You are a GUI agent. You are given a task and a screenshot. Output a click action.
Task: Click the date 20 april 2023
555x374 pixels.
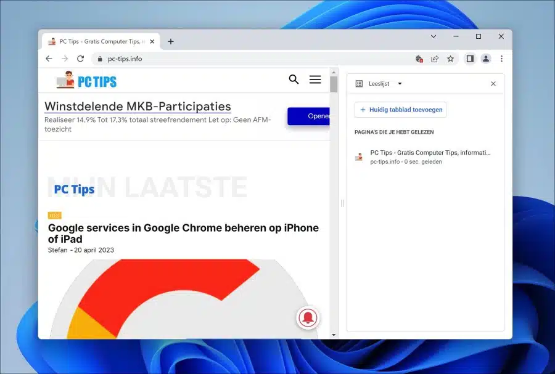pos(94,250)
